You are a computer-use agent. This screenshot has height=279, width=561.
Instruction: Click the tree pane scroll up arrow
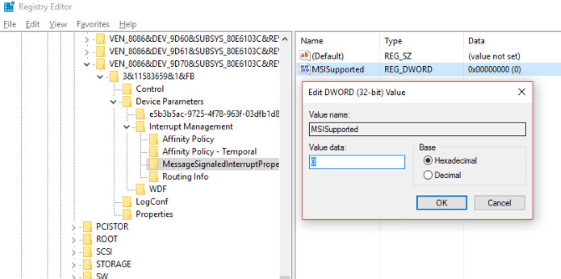[285, 39]
